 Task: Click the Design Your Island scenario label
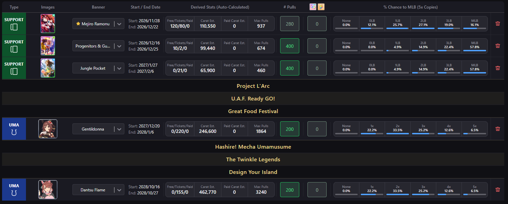[x=253, y=172]
